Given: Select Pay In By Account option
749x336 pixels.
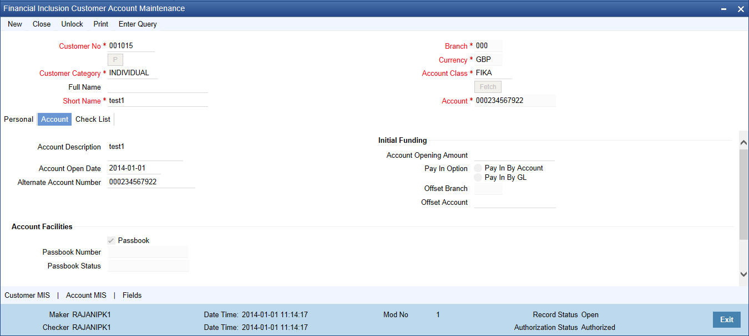Looking at the screenshot, I should [478, 168].
